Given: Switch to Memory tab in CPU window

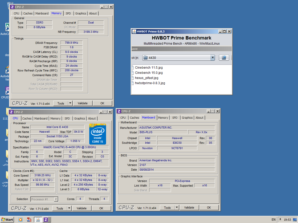Looking at the screenshot, I should coord(55,118).
